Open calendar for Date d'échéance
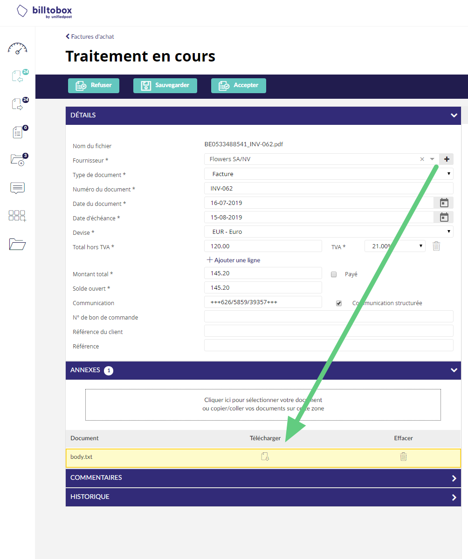 tap(444, 217)
